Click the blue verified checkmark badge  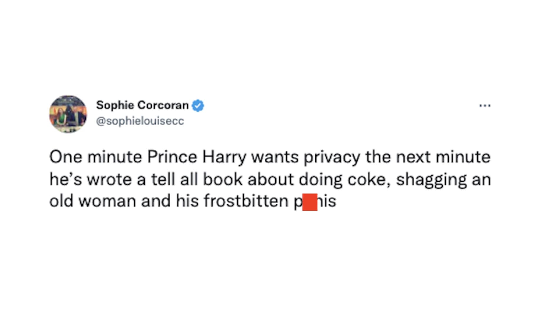coord(198,106)
